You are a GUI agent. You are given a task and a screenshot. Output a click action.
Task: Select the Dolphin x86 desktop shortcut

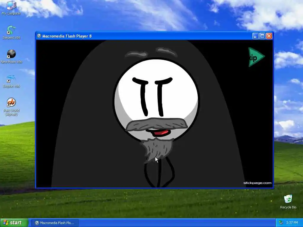(x=11, y=81)
